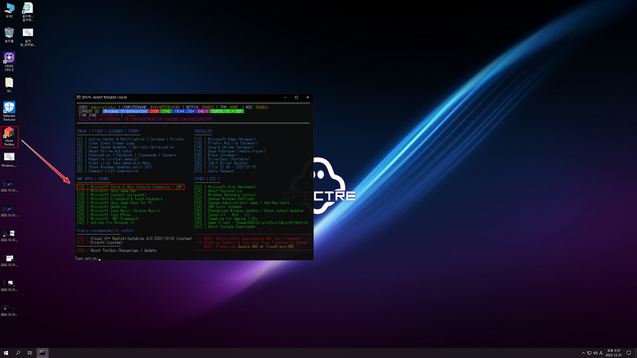Minimize the Ghost Toolbox window
637x358 pixels.
tap(285, 98)
